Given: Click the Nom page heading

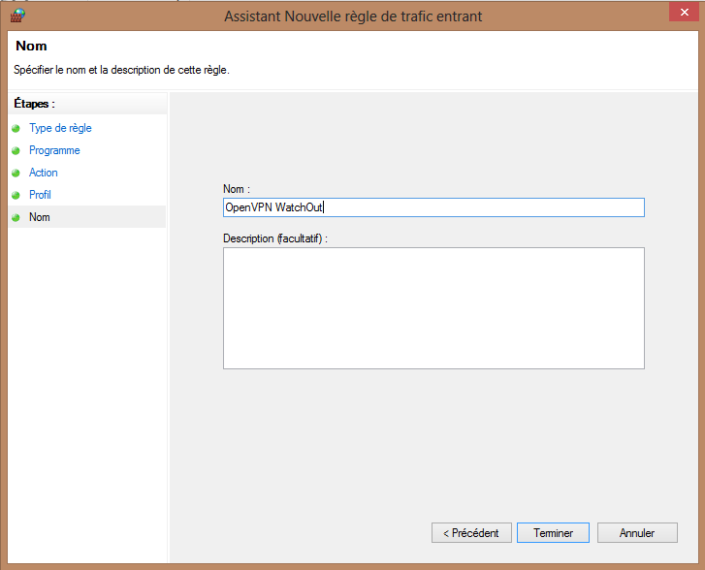Looking at the screenshot, I should click(x=31, y=46).
